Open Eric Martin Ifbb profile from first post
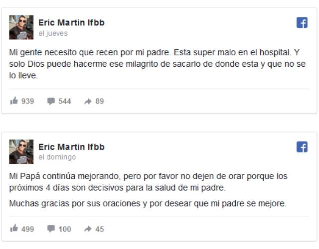Viewport: 319px width, 249px height. click(71, 22)
